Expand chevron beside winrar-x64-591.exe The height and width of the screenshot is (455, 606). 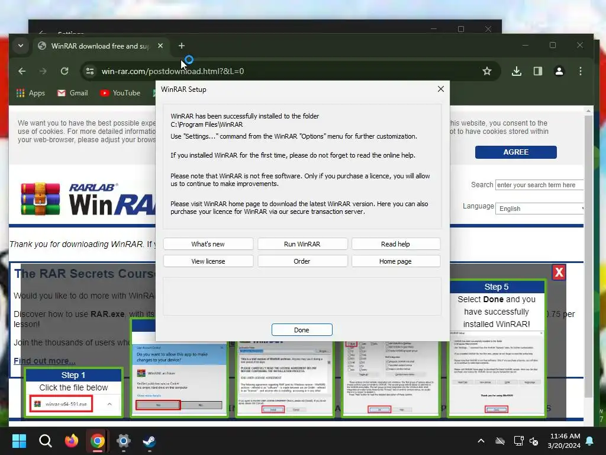109,404
